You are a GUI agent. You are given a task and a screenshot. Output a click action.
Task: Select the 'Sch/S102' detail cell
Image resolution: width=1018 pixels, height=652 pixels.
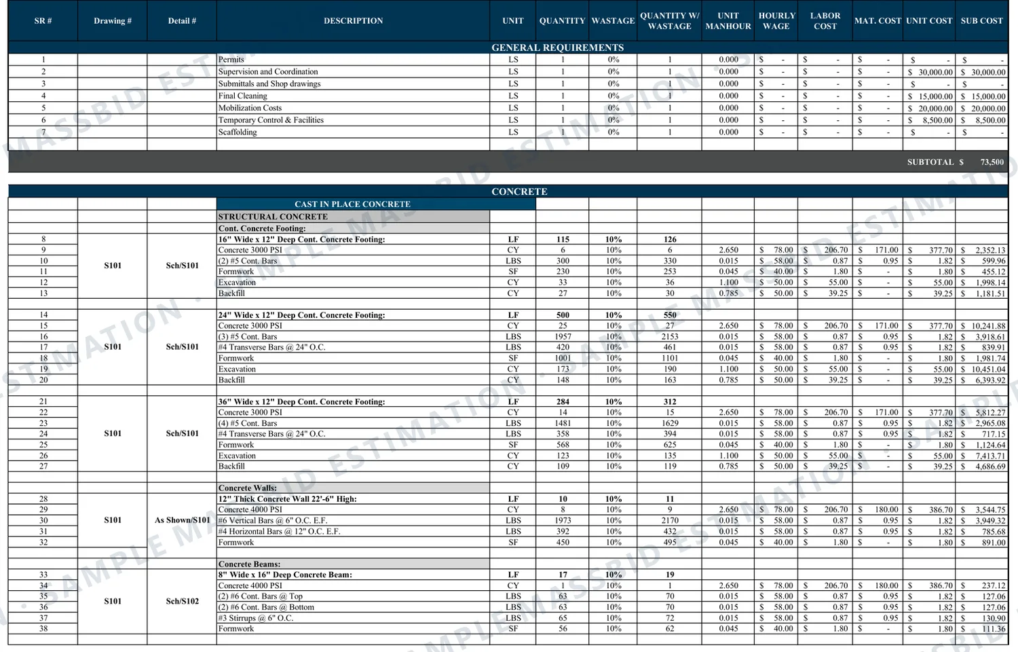[183, 602]
